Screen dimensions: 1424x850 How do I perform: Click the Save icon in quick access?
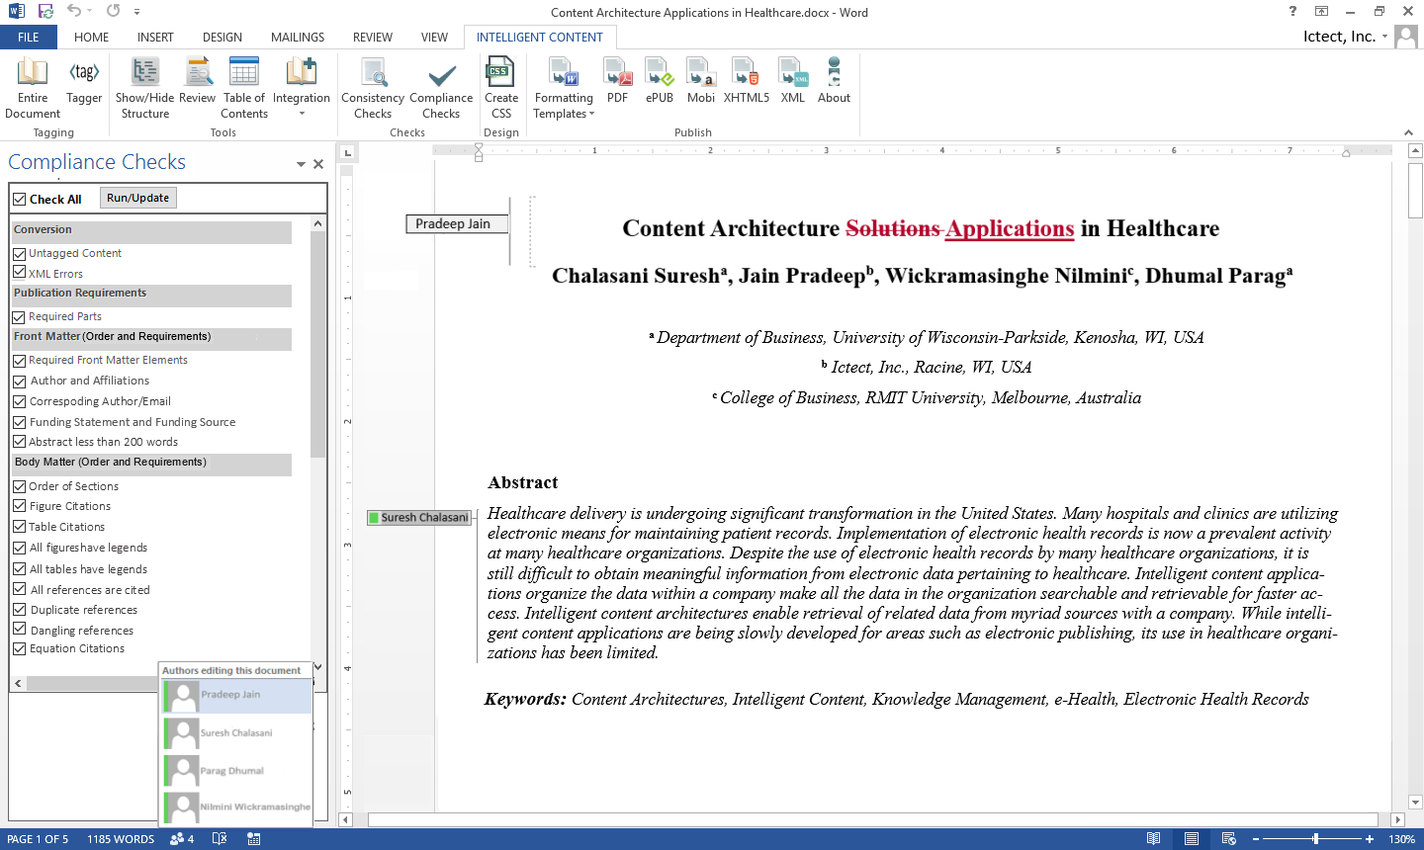pyautogui.click(x=45, y=12)
